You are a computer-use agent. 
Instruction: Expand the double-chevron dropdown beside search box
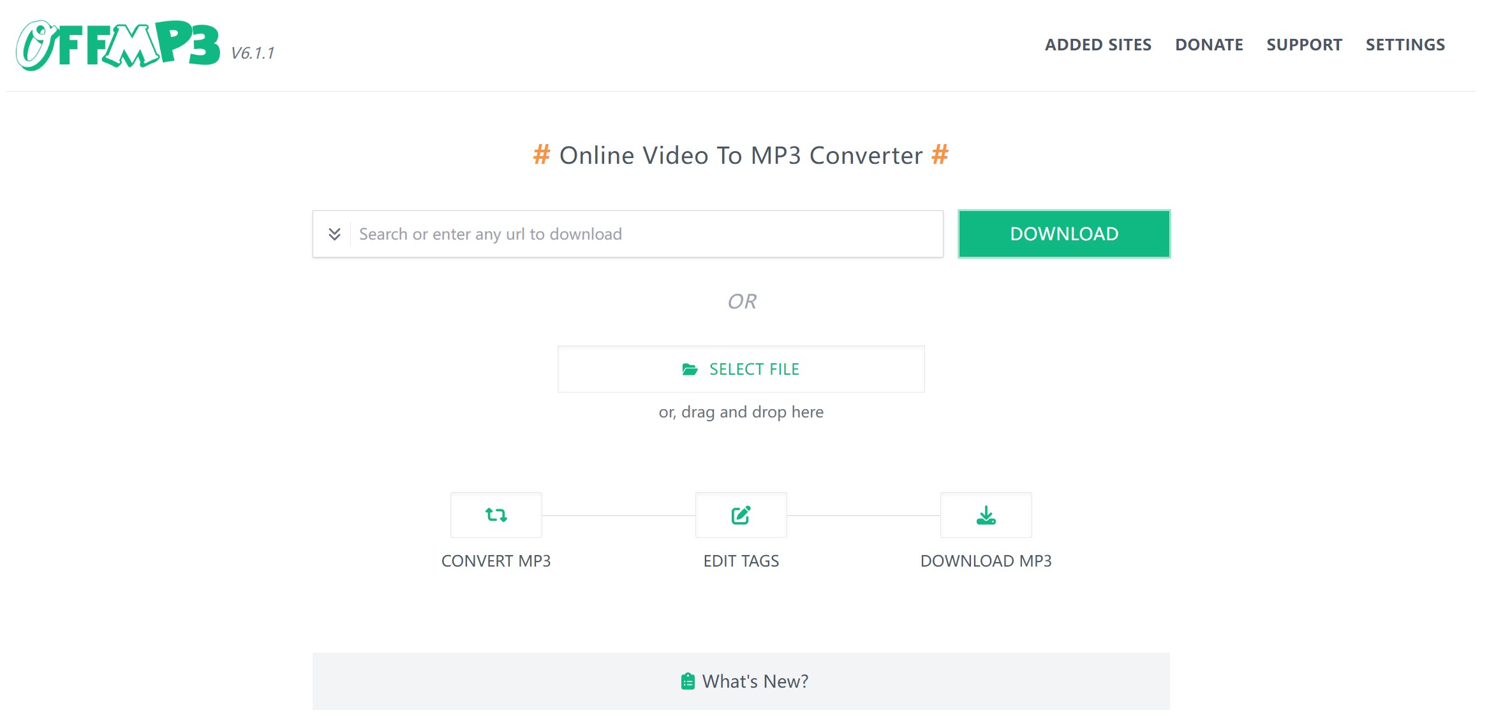[334, 234]
